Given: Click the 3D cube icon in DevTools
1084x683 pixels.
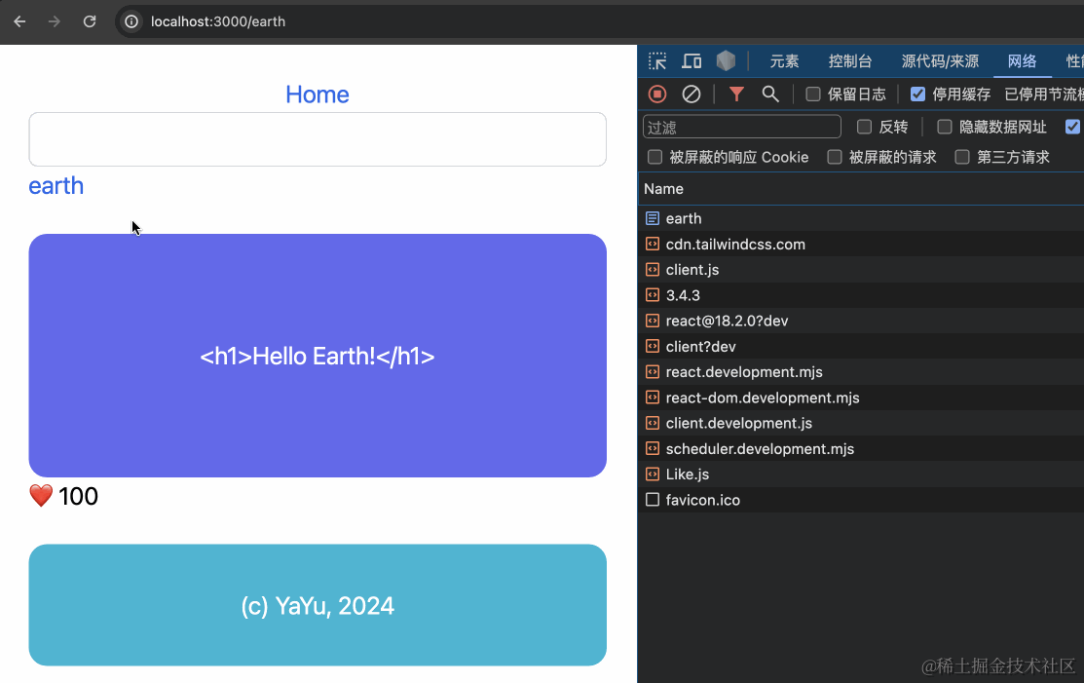Looking at the screenshot, I should 726,61.
